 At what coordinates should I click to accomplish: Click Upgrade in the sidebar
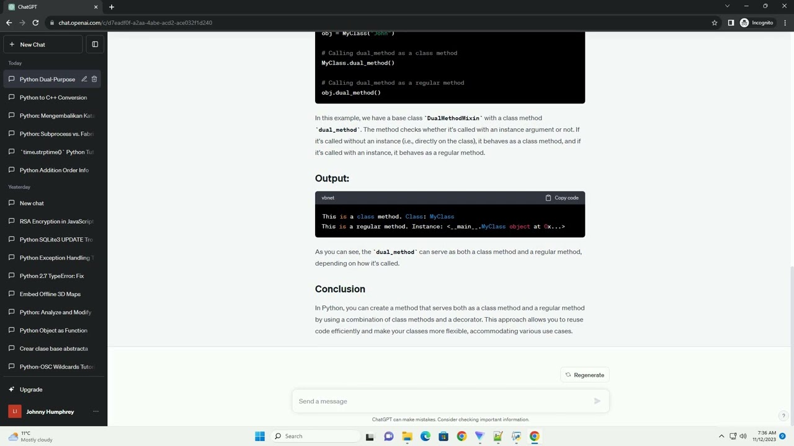53,390
